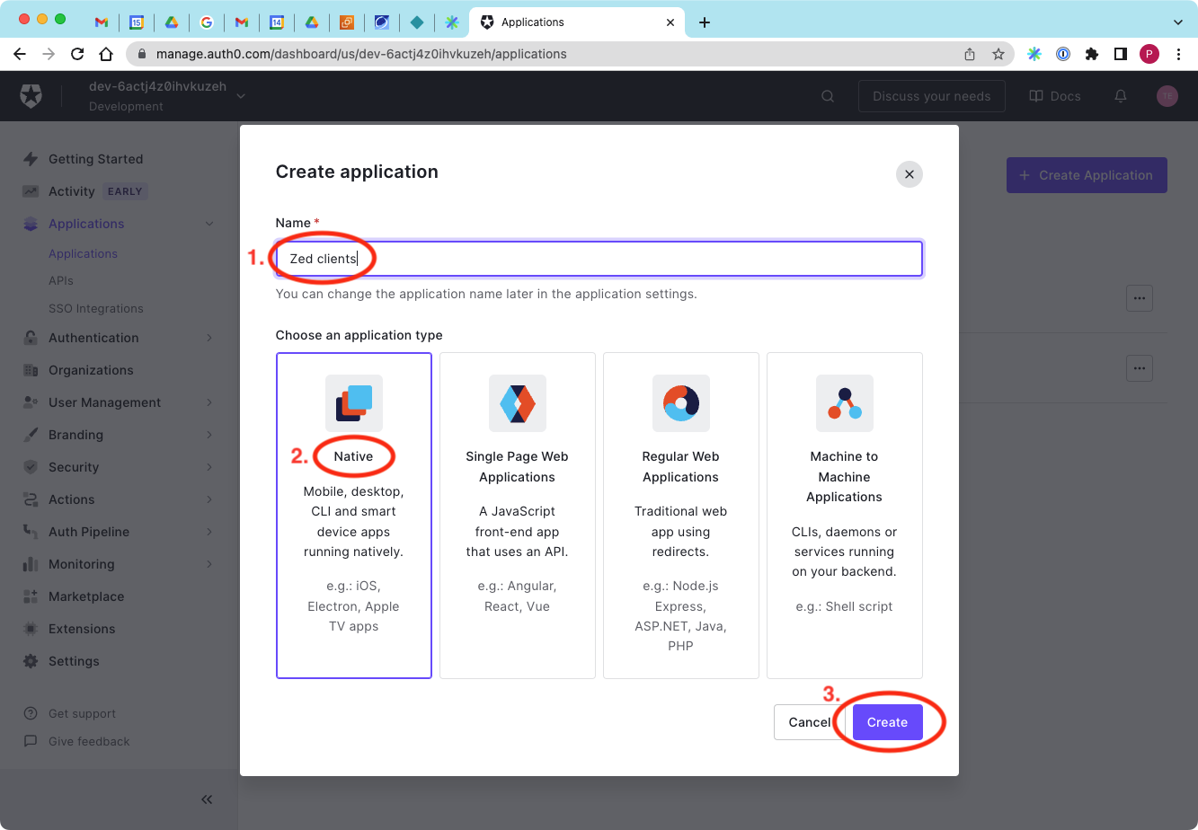Open the SSO Integrations sub-item
Screen dimensions: 1198x830
[96, 308]
